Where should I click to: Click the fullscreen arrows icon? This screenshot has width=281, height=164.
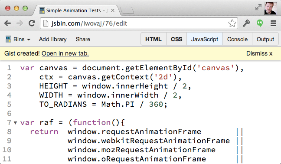[x=258, y=8]
